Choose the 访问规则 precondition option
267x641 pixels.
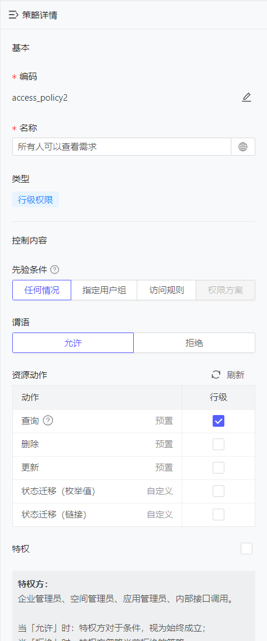click(x=167, y=290)
